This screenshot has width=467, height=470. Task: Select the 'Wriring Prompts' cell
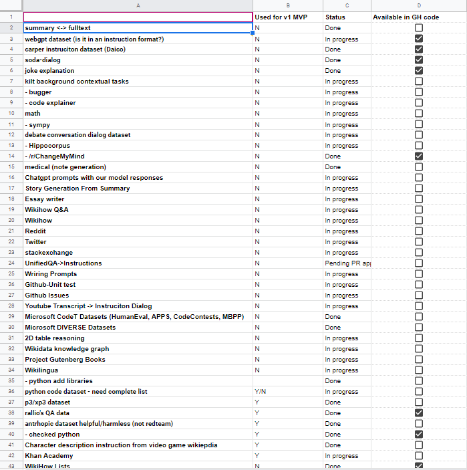138,274
